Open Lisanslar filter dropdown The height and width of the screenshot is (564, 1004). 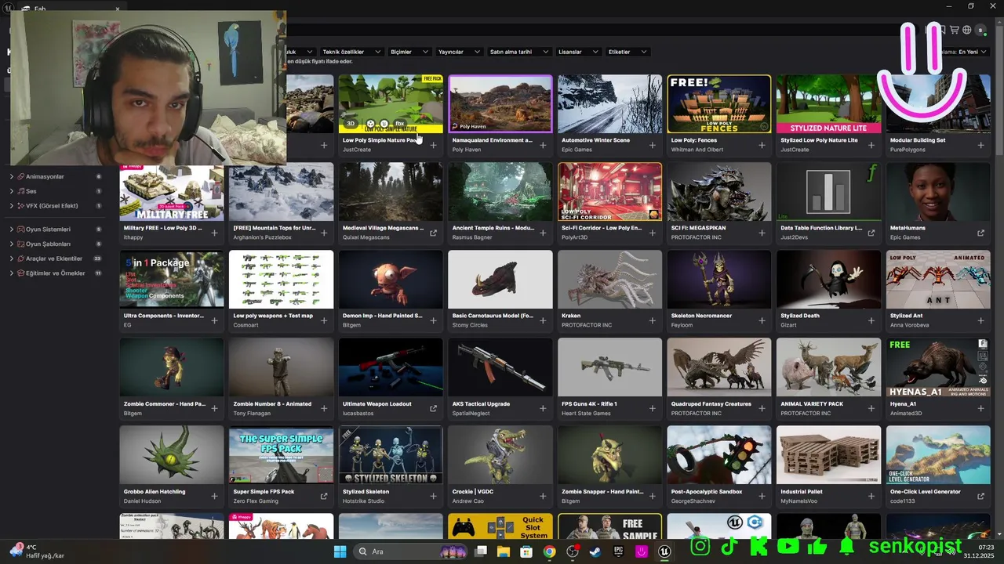pyautogui.click(x=578, y=52)
